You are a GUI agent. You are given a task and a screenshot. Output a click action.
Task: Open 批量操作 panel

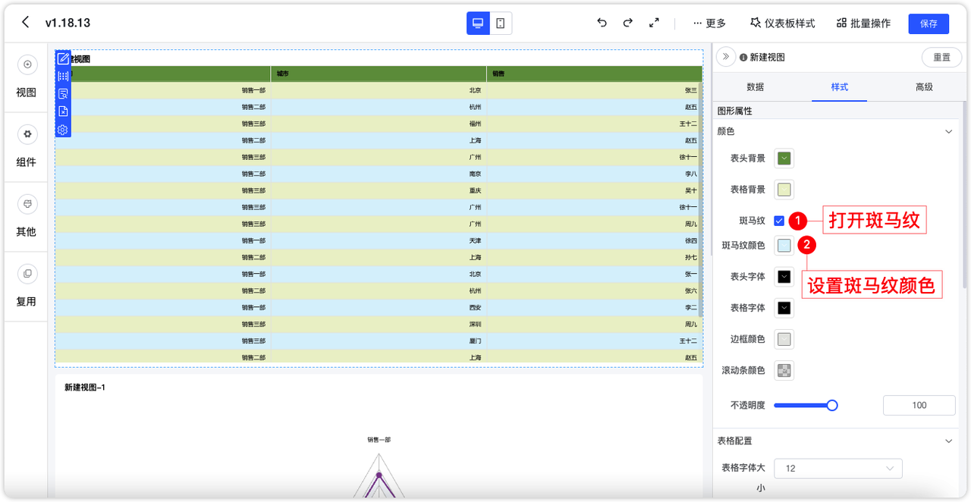tap(863, 24)
